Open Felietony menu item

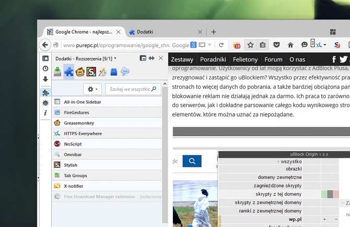(246, 60)
